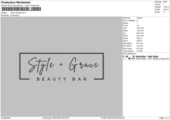Click the EndX value 0.00 in
Viewport: 170px width, 120px height.
(x=139, y=38)
